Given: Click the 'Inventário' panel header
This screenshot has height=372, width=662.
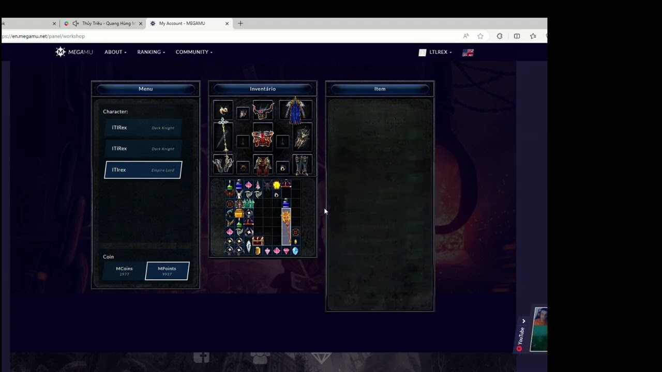Looking at the screenshot, I should click(263, 89).
